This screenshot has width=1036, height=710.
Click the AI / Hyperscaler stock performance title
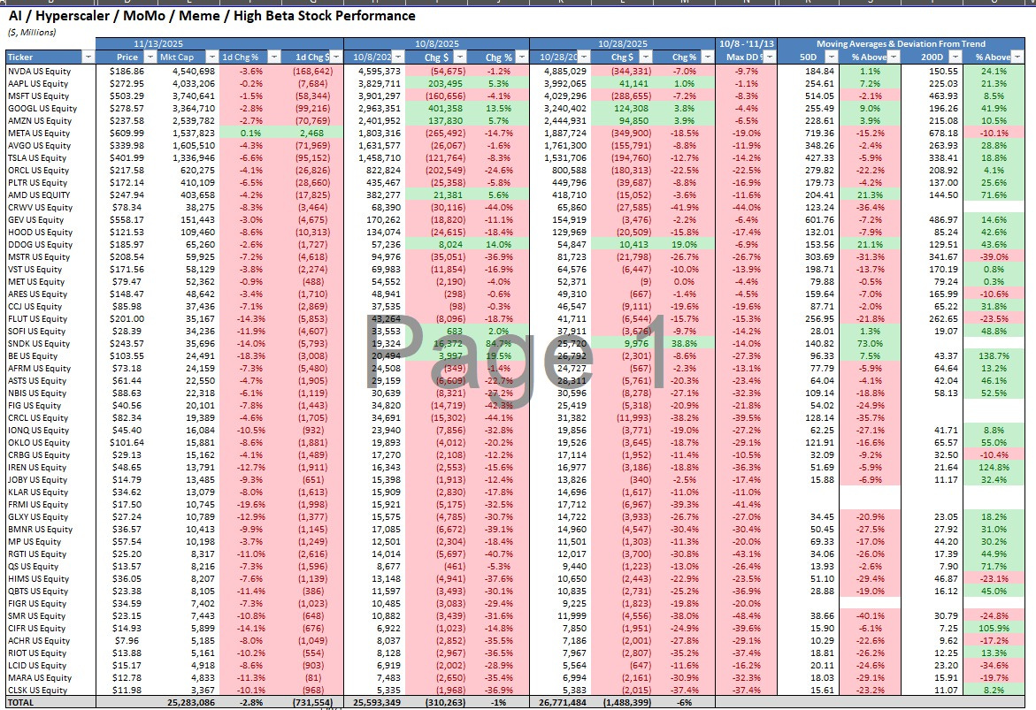212,16
